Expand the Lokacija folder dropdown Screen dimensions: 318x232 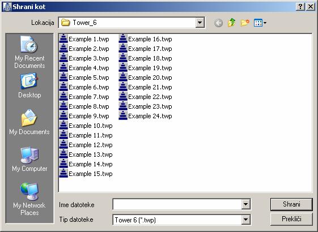coord(200,23)
